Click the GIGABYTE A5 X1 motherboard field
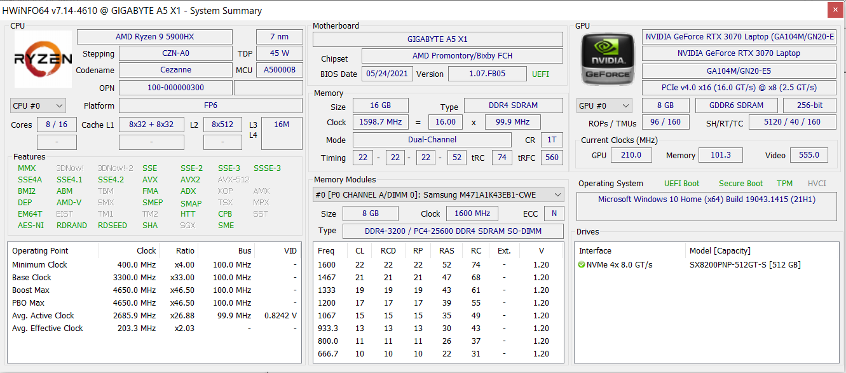 coord(437,39)
